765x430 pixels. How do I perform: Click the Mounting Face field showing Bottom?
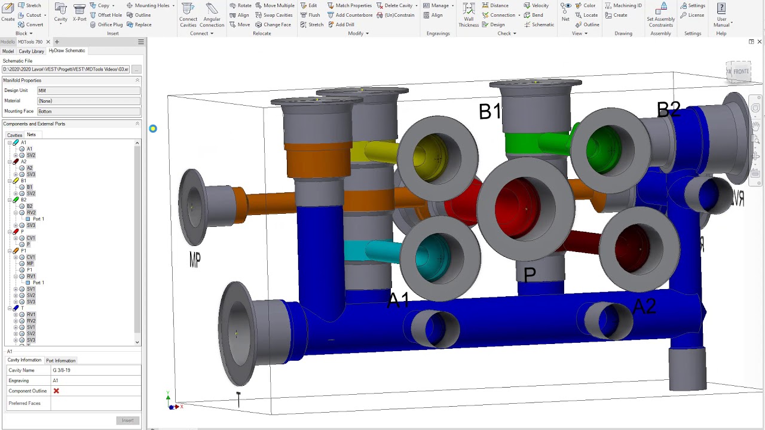coord(88,111)
